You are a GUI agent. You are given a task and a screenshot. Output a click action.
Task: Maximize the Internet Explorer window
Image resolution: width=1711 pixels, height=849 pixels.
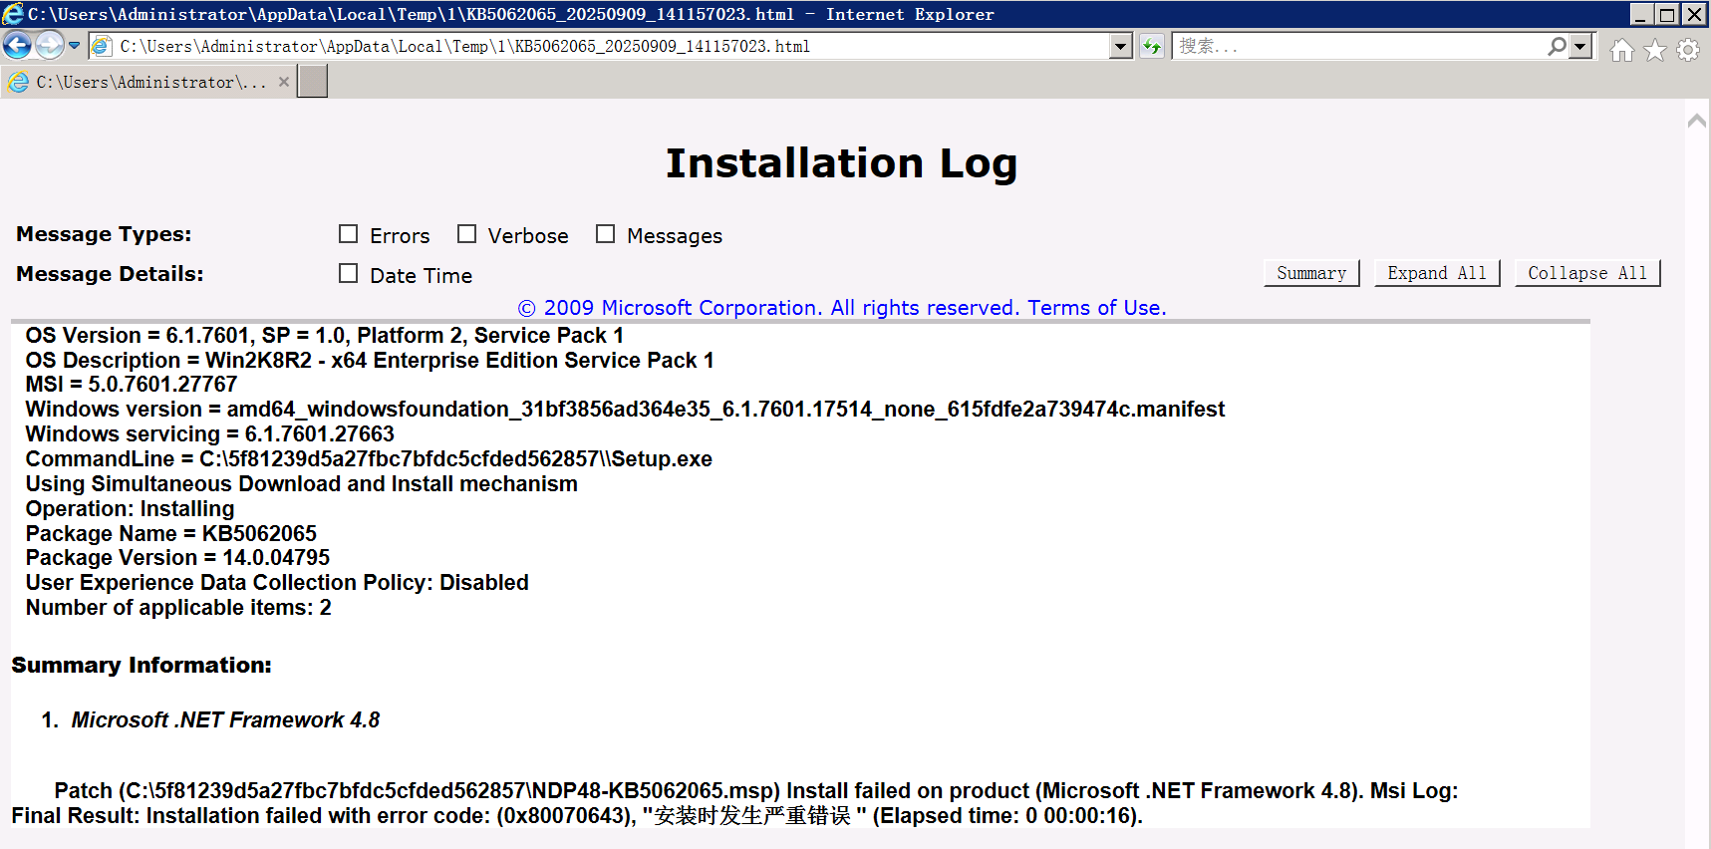1667,14
